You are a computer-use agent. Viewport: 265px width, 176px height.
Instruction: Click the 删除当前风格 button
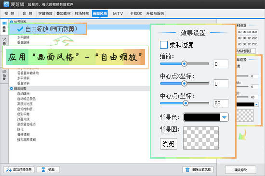click(x=198, y=170)
